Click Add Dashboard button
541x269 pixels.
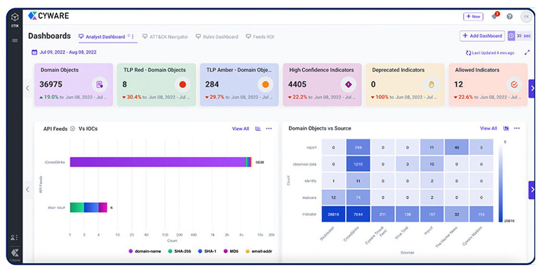coord(482,36)
